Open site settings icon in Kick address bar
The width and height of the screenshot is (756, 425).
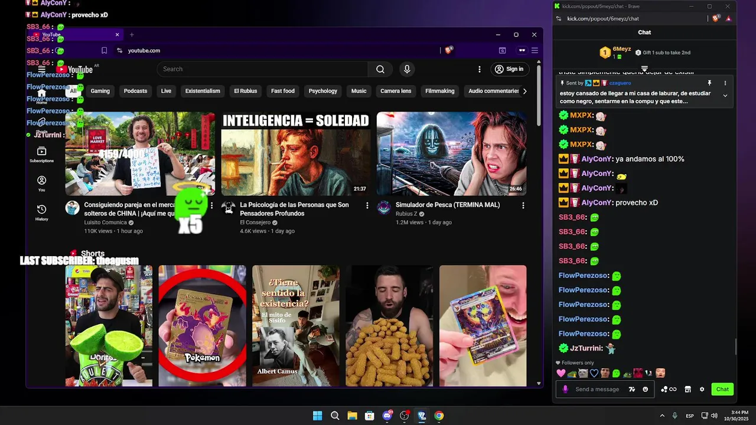[x=559, y=19]
